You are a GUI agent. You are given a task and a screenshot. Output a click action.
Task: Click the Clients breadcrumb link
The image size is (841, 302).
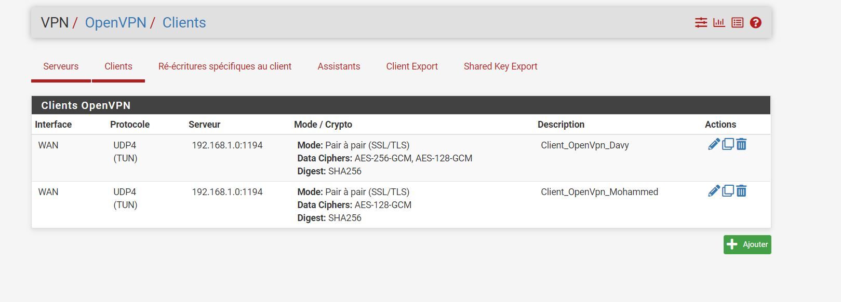184,23
